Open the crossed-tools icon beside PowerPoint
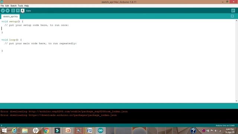The image size is (238, 134). [x=79, y=131]
